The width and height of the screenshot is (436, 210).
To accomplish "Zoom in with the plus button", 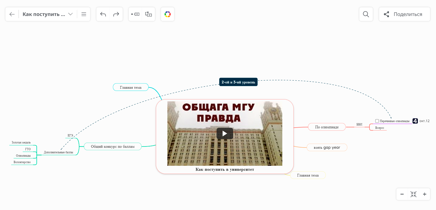I will (425, 194).
